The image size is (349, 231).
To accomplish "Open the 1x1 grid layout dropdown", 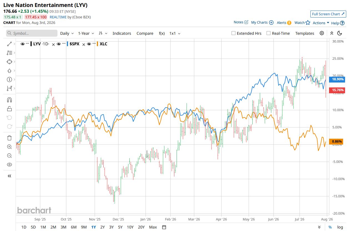I will pyautogui.click(x=175, y=33).
